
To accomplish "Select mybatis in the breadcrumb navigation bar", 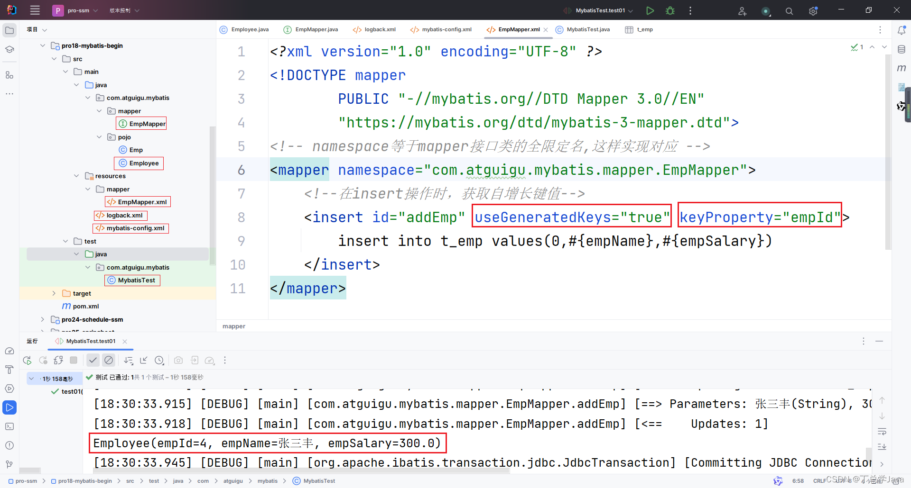I will pos(267,481).
